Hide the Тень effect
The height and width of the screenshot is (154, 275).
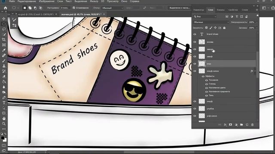pos(206,95)
